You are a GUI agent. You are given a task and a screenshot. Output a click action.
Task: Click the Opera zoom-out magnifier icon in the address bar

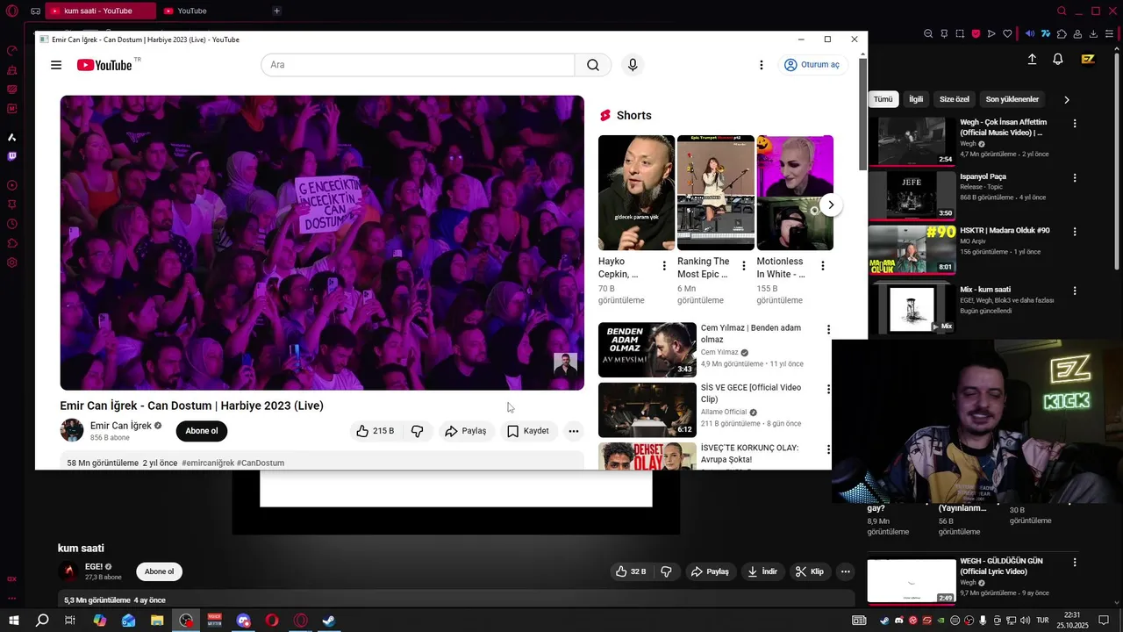click(928, 33)
